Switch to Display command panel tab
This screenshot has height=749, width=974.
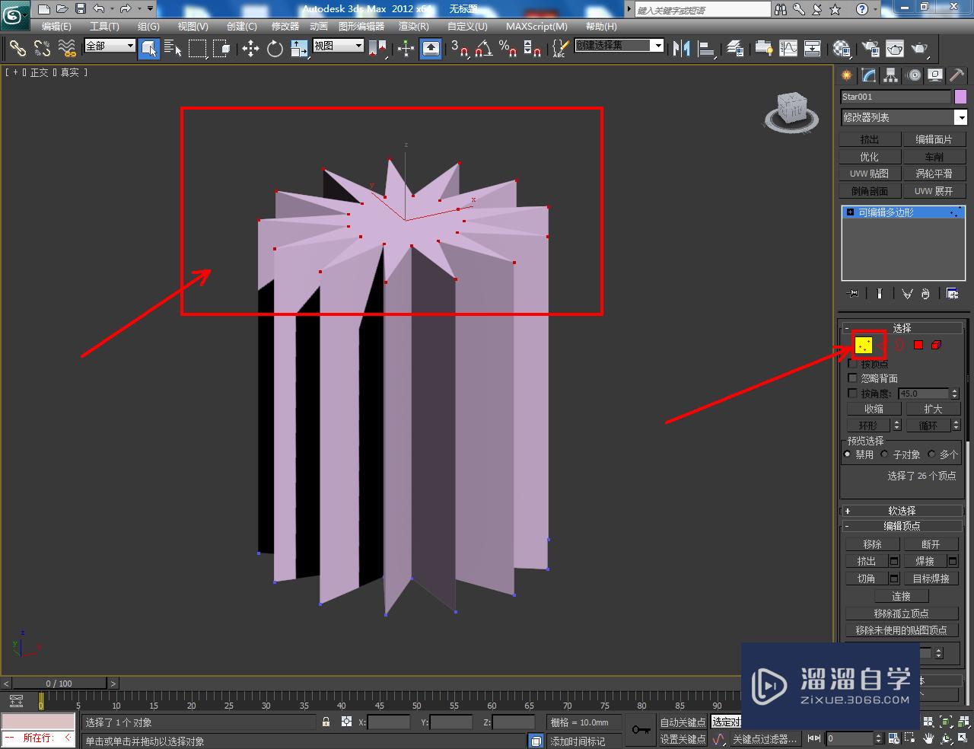click(x=935, y=75)
